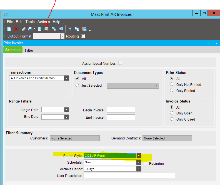Open the File menu
The width and height of the screenshot is (220, 185).
tap(10, 22)
